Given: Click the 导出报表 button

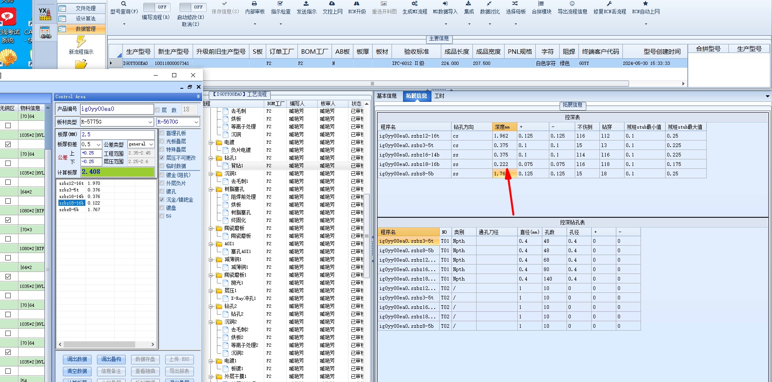Looking at the screenshot, I should (180, 371).
